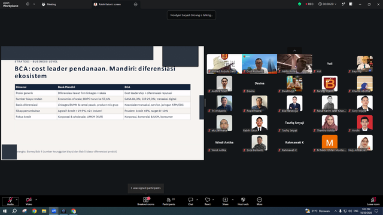Screen dimensions: 383x215
Task: Open the Breakout rooms panel
Action: [146, 201]
